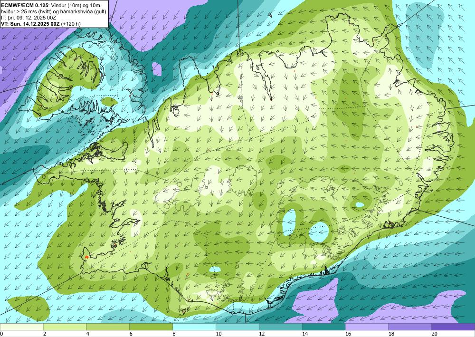Select the 16–18 m/s light purple swatch
Viewport: 475px width, 337px height.
367,327
